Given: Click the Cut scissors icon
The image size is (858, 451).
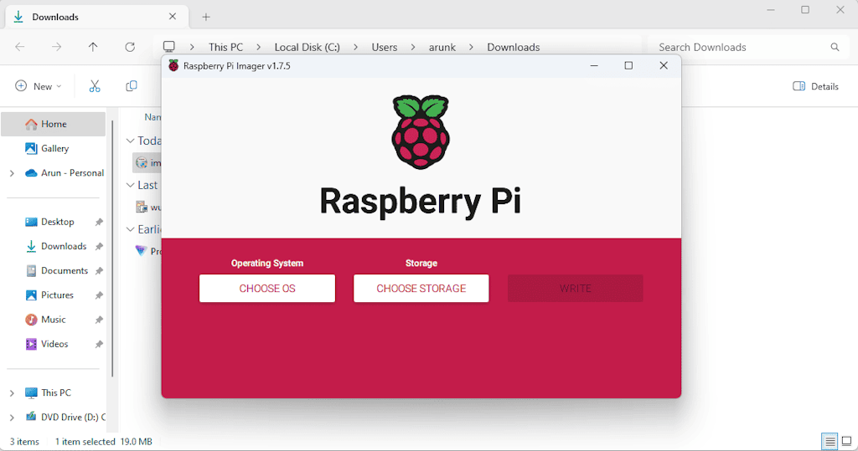Looking at the screenshot, I should point(95,86).
